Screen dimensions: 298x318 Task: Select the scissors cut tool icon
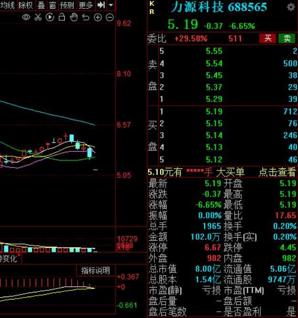pyautogui.click(x=38, y=17)
